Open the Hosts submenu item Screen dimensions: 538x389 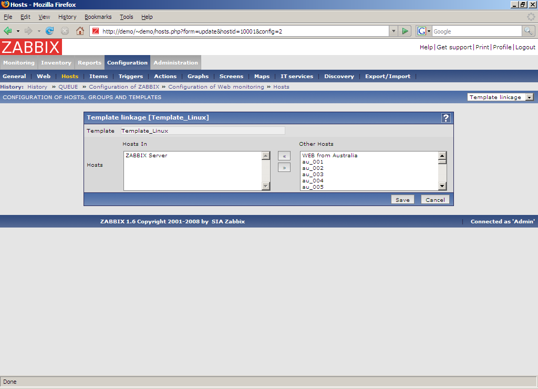point(70,77)
